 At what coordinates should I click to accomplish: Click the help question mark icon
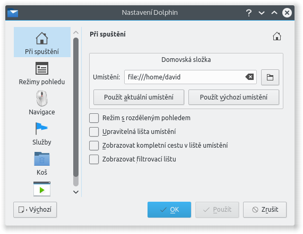pyautogui.click(x=249, y=13)
